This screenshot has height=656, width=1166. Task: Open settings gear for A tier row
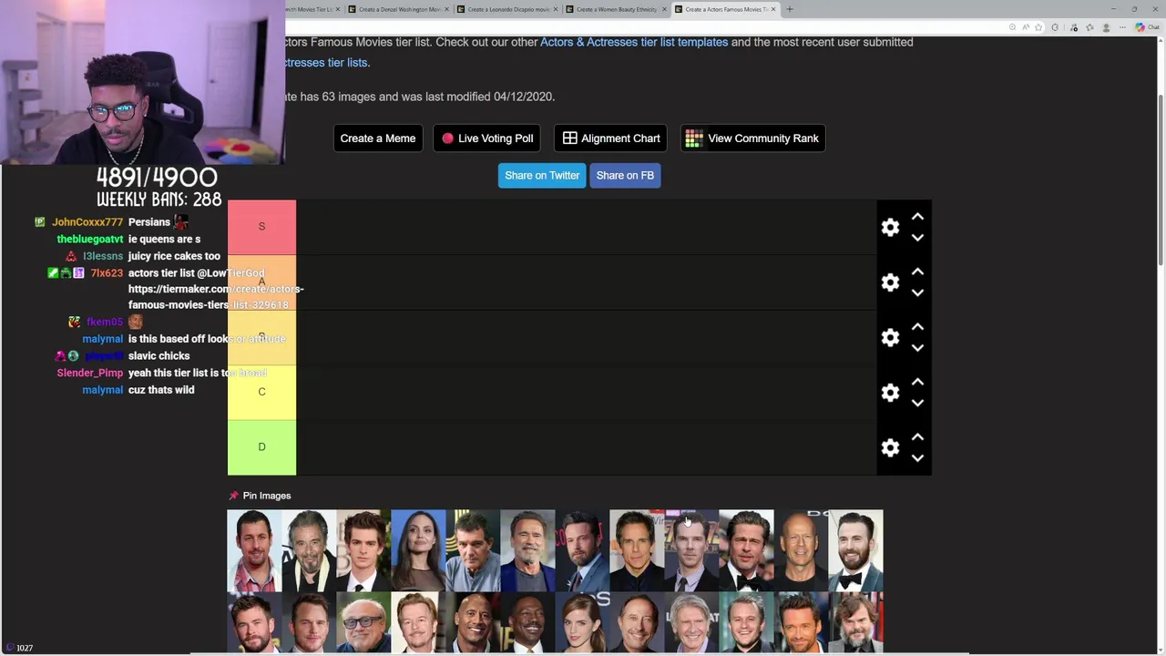pos(890,282)
